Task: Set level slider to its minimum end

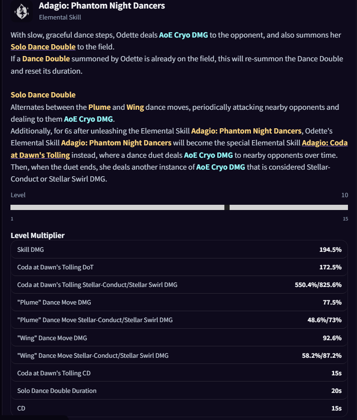Action: [x=11, y=207]
